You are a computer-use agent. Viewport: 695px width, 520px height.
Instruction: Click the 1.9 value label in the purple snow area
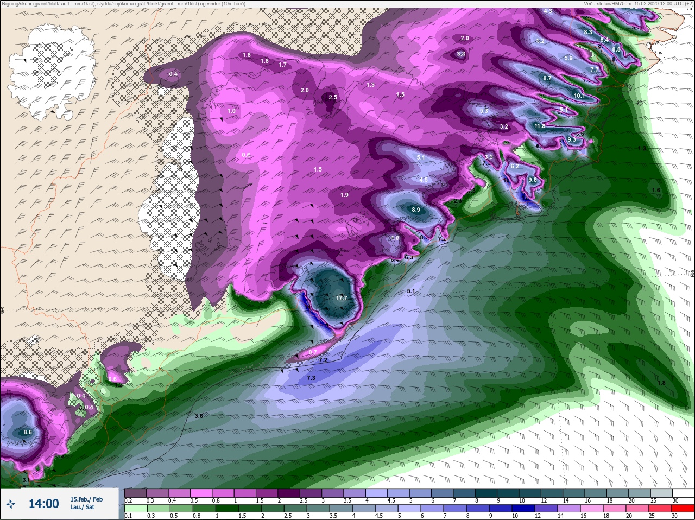coord(344,195)
